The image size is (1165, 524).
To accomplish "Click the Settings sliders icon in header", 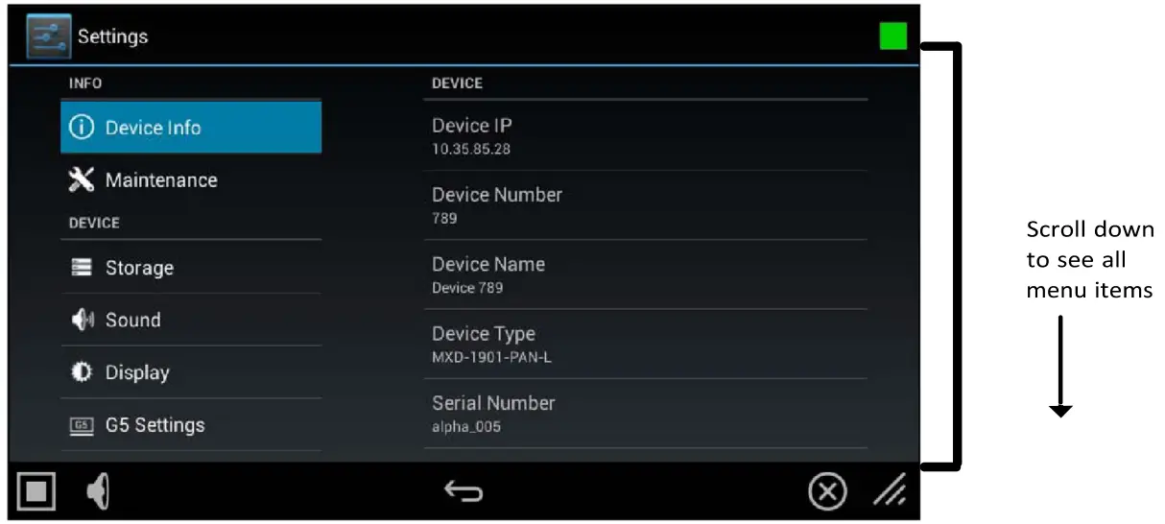I will point(47,36).
